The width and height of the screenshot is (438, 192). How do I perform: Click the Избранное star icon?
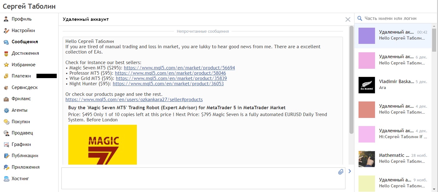pos(6,65)
